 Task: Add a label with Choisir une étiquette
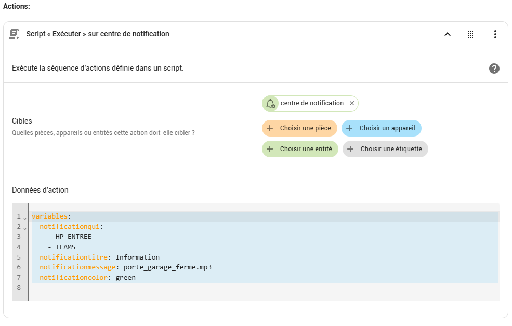click(385, 149)
